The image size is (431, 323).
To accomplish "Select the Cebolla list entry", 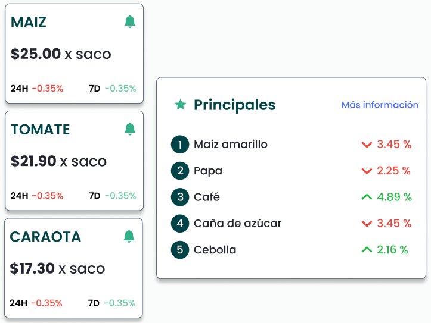I will [215, 250].
